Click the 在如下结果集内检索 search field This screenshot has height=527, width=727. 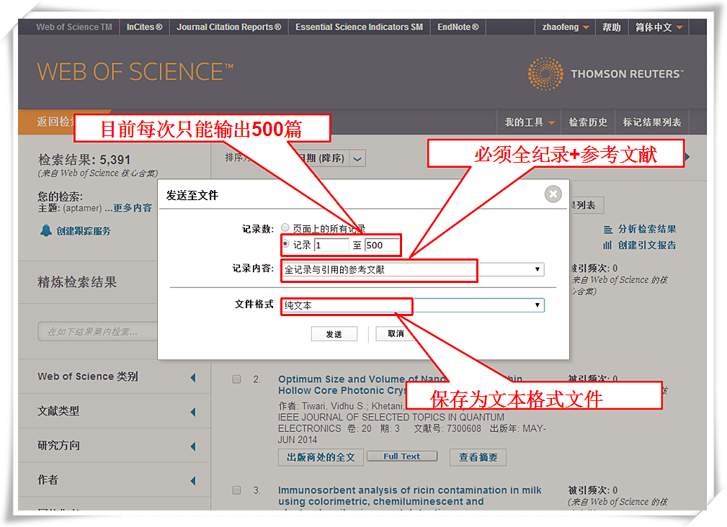pyautogui.click(x=97, y=332)
